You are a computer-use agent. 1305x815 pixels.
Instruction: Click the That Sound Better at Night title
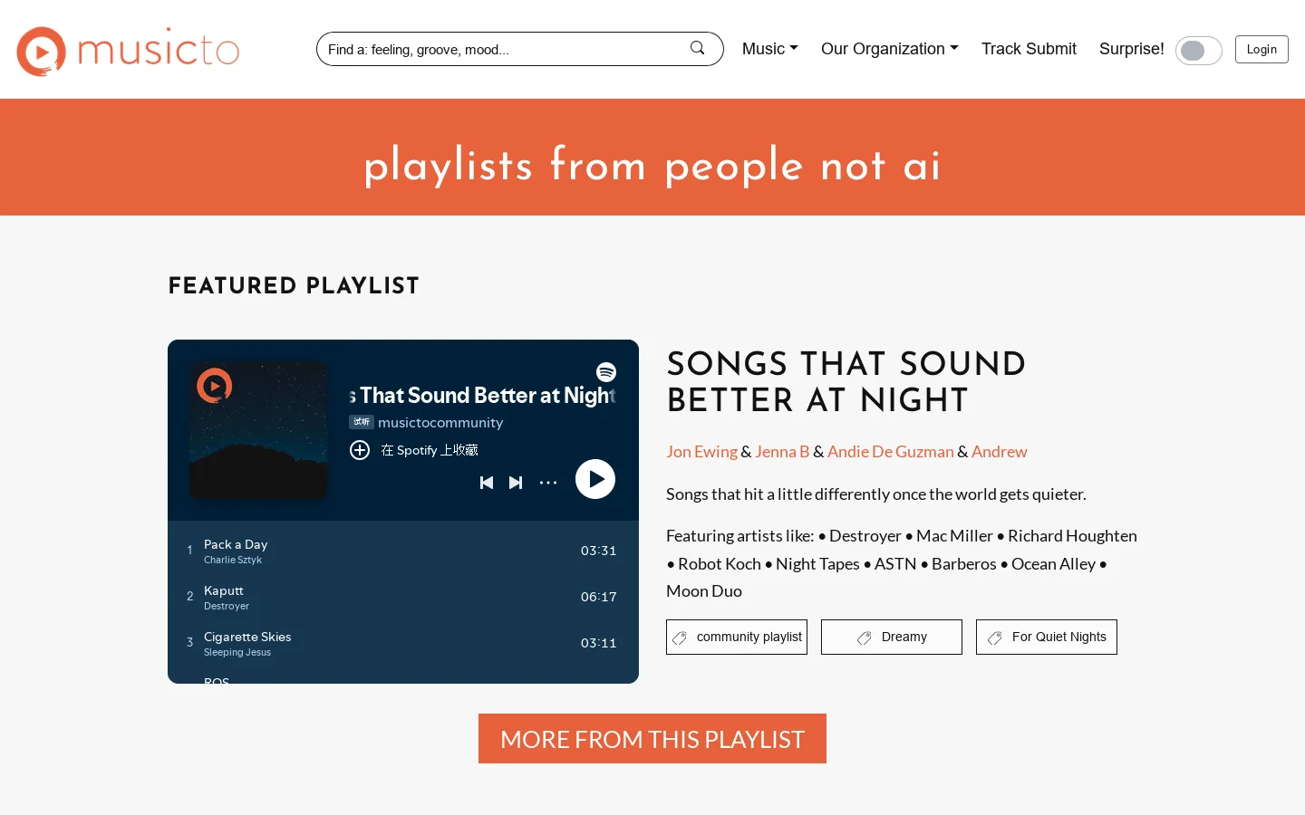[482, 395]
